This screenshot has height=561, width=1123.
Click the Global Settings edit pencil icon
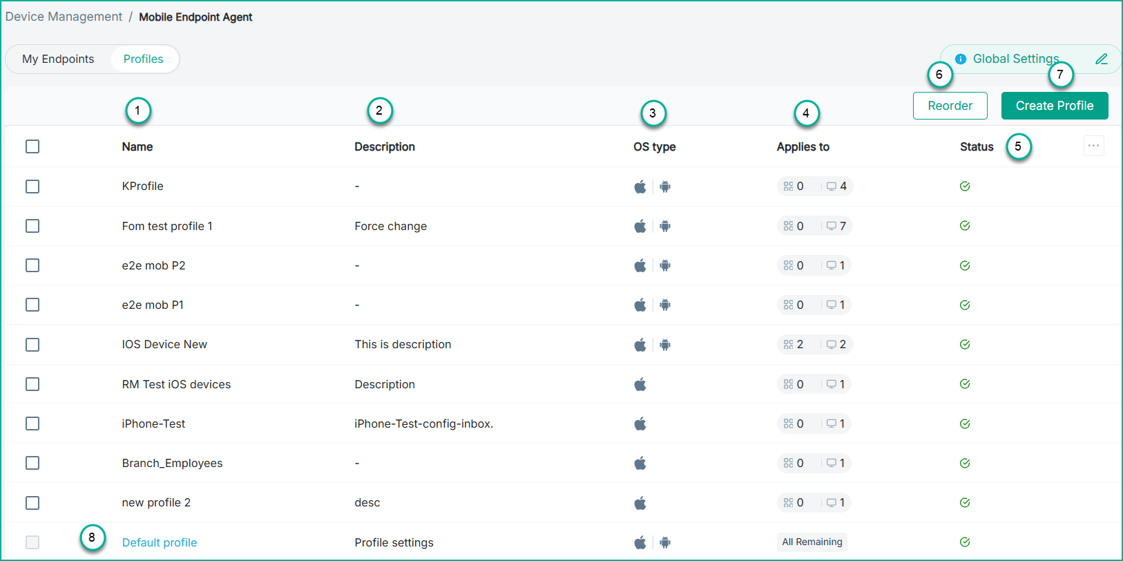pyautogui.click(x=1101, y=59)
